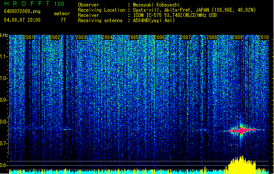274x174 pixels.
Task: Click the bright pink meteor echo burst
Action: [x=241, y=130]
